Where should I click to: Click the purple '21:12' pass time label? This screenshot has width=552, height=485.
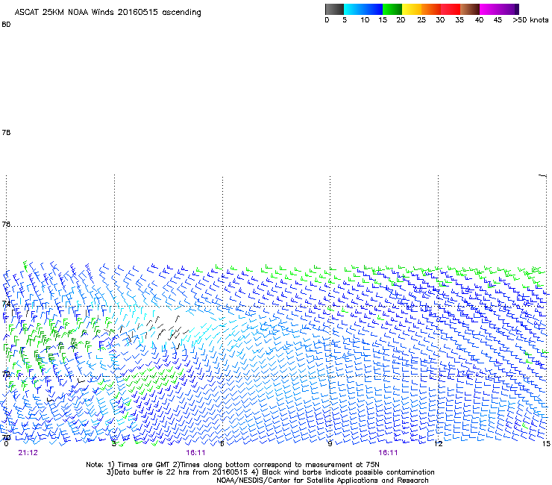(x=28, y=453)
